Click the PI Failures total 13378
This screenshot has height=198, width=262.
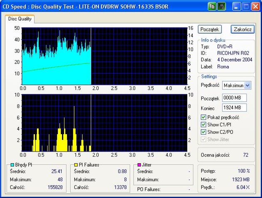(121, 187)
